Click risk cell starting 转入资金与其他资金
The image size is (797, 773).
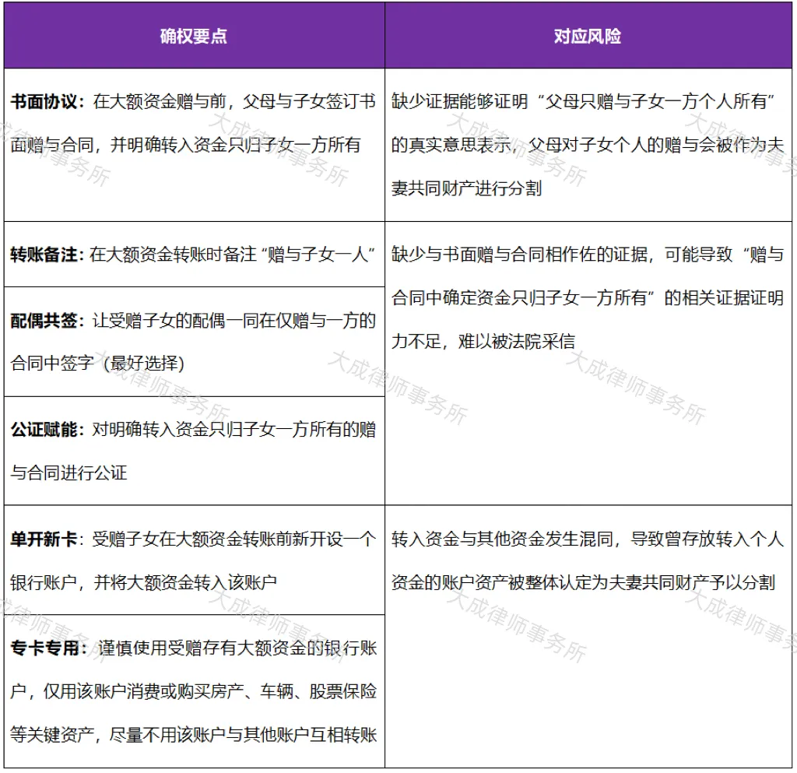coord(588,636)
